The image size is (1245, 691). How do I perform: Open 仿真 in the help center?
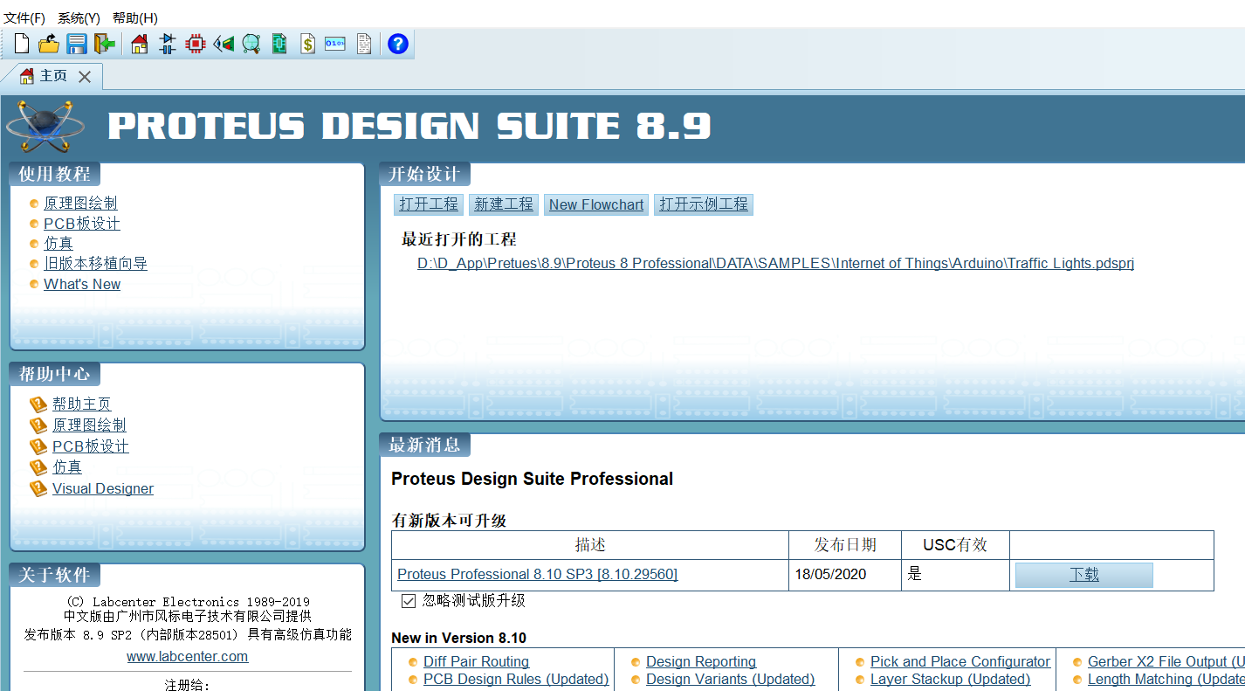coord(67,467)
